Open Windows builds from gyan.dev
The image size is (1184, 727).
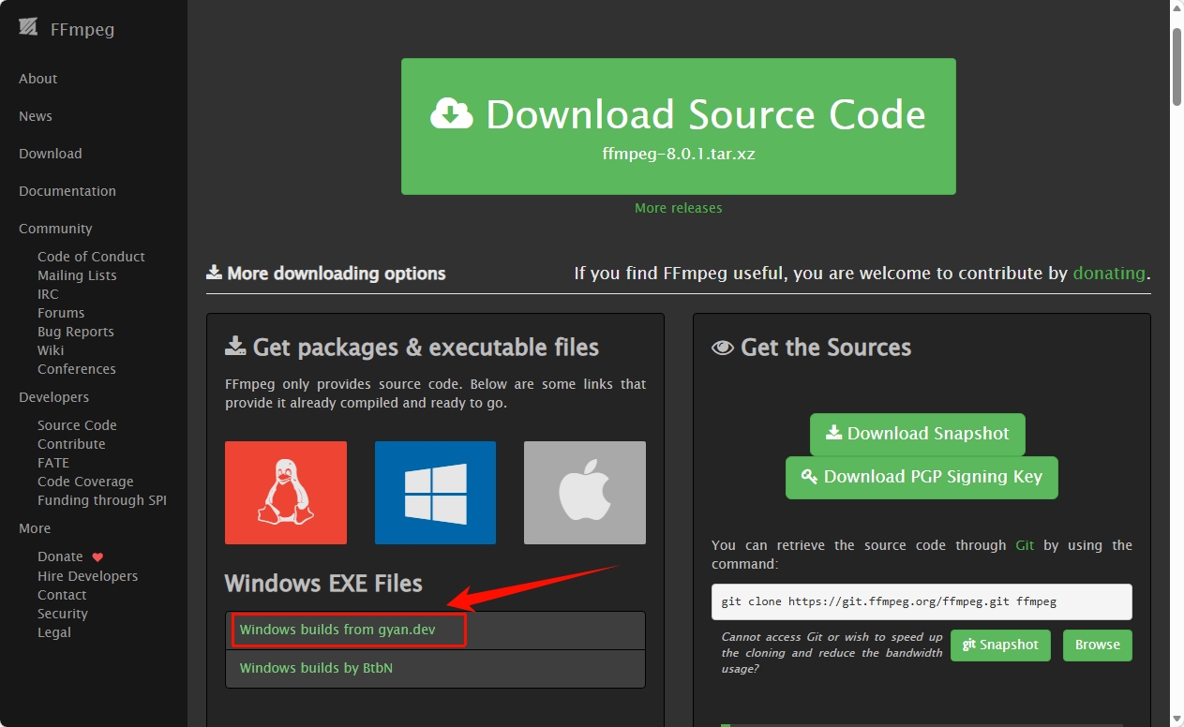337,630
